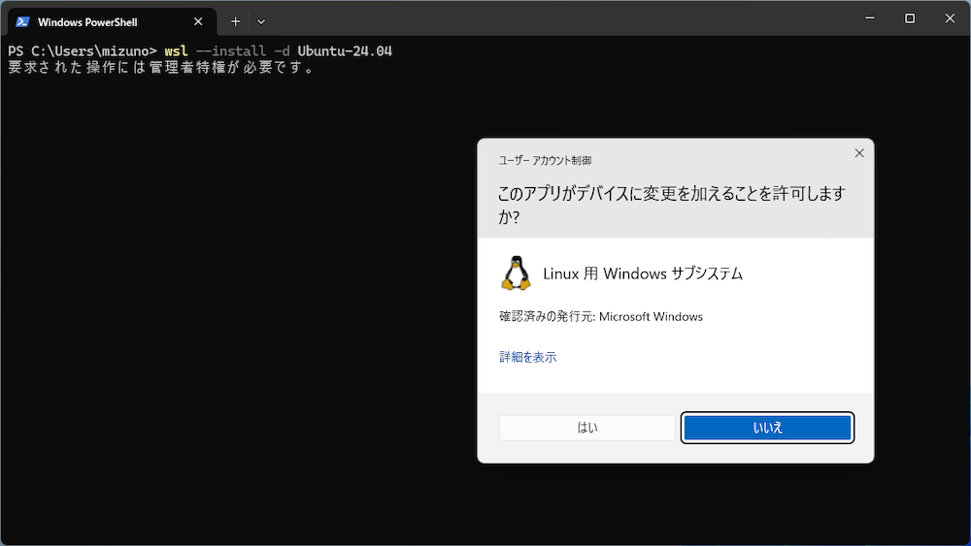971x546 pixels.
Task: Click the 'Linux 用 Windows サブシステム' app name
Action: coord(643,273)
